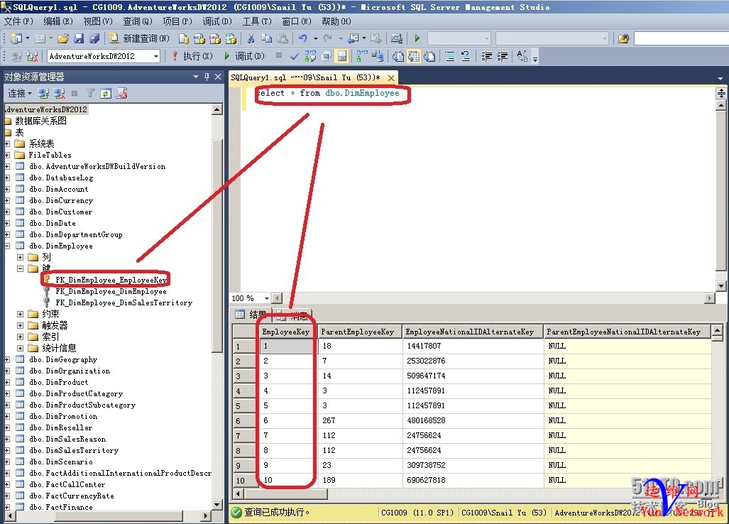
Task: Click the Activity Monitor icon
Action: click(397, 38)
